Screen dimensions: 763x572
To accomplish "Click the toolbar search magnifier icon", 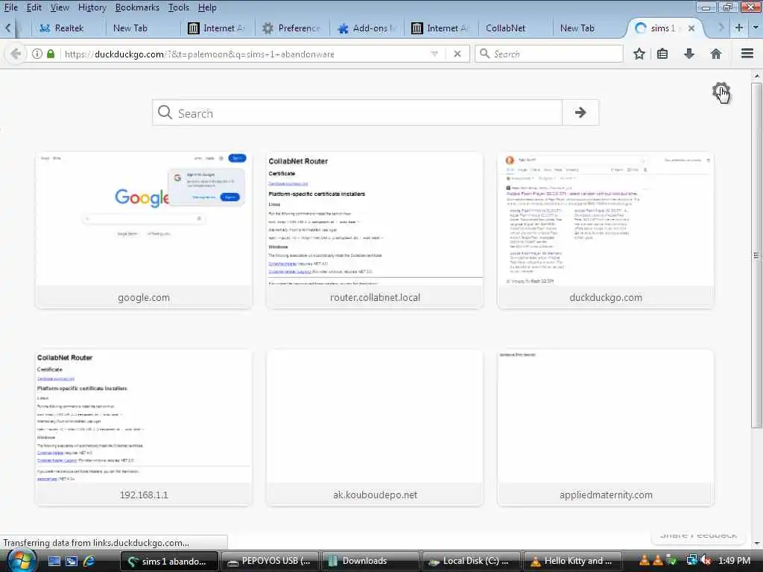I will point(484,54).
